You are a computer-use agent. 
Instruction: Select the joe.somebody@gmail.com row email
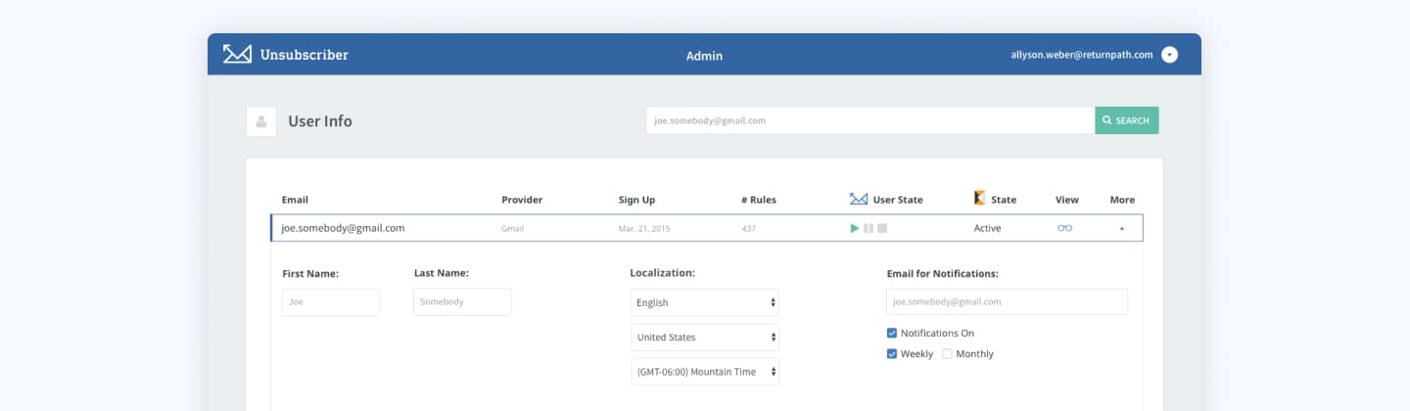343,228
